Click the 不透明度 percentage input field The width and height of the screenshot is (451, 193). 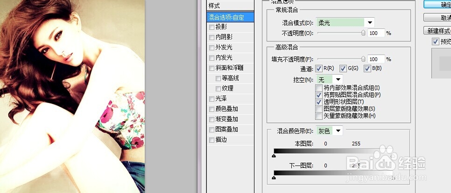point(376,33)
